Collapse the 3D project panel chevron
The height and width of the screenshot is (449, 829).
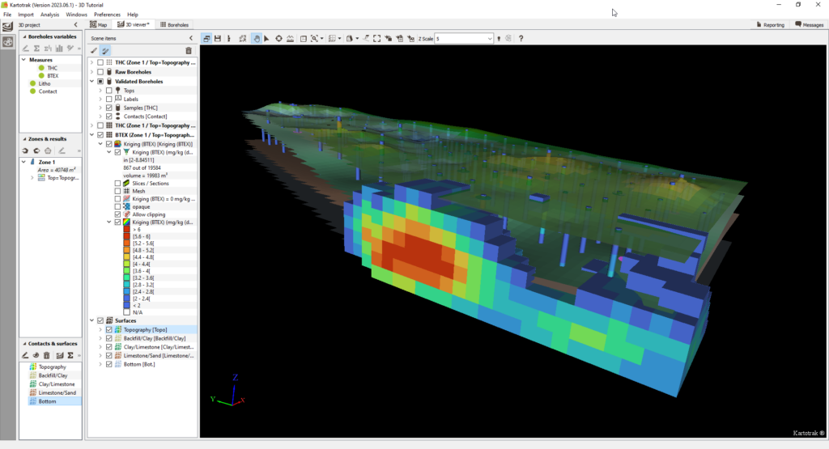(75, 25)
